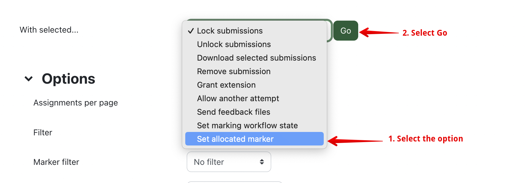The height and width of the screenshot is (183, 525).
Task: Click the '2. Select Go' annotation text
Action: coord(425,33)
